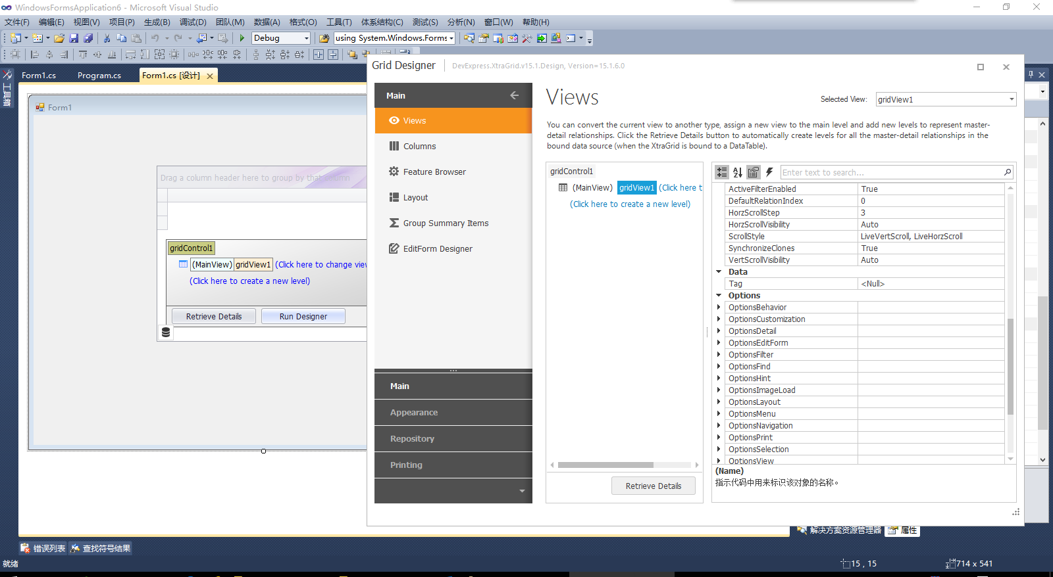
Task: Expand the navigation pane overflow arrow
Action: click(522, 491)
